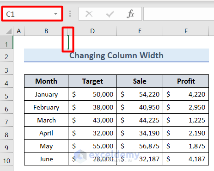This screenshot has width=214, height=171.
Task: Select the 50,000 target cell
Action: coord(92,94)
